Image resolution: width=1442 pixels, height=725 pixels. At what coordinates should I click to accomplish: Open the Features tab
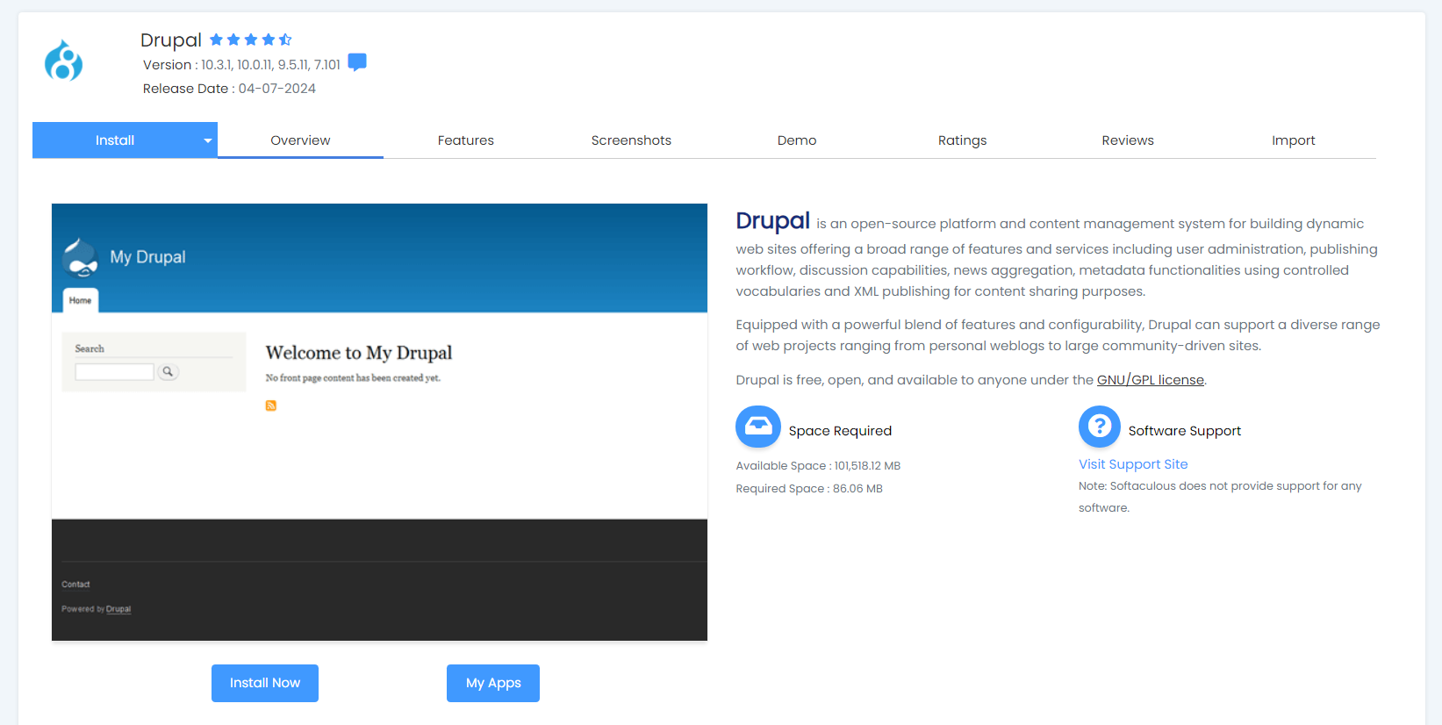[x=466, y=140]
